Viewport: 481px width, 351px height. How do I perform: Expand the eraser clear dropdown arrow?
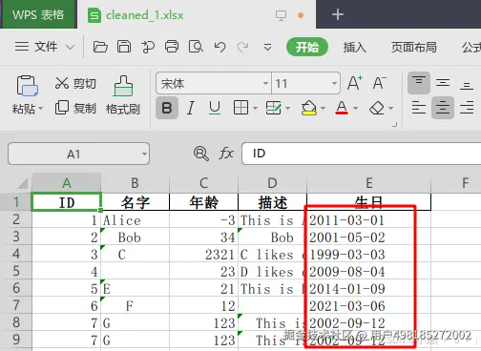[391, 108]
